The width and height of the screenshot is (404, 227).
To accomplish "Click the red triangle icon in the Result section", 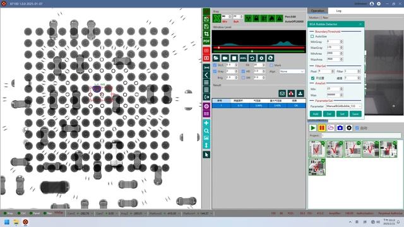I will tap(291, 93).
